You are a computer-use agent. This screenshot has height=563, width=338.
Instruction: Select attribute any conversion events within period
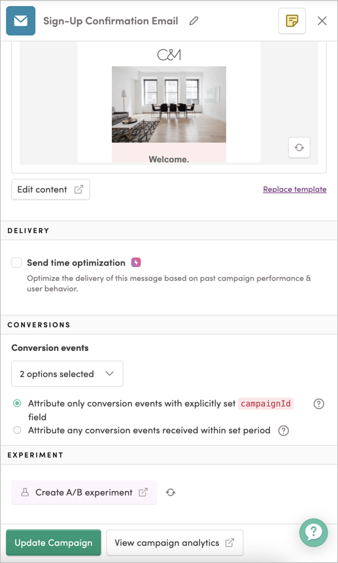pos(17,430)
